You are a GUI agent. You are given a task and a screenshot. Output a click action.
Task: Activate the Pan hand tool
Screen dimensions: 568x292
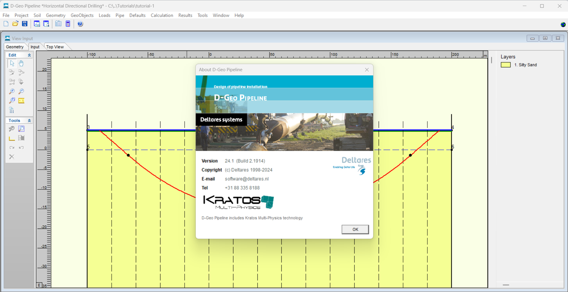[x=21, y=63]
